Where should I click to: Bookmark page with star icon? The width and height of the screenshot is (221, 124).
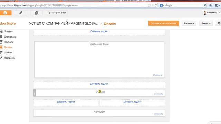pos(149,6)
